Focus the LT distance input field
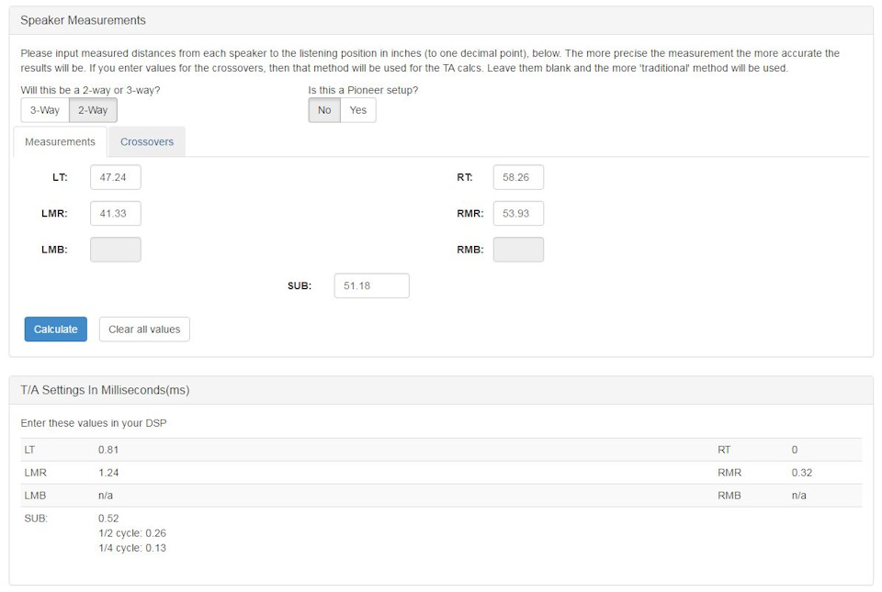Viewport: 882px width, 592px height. point(116,177)
